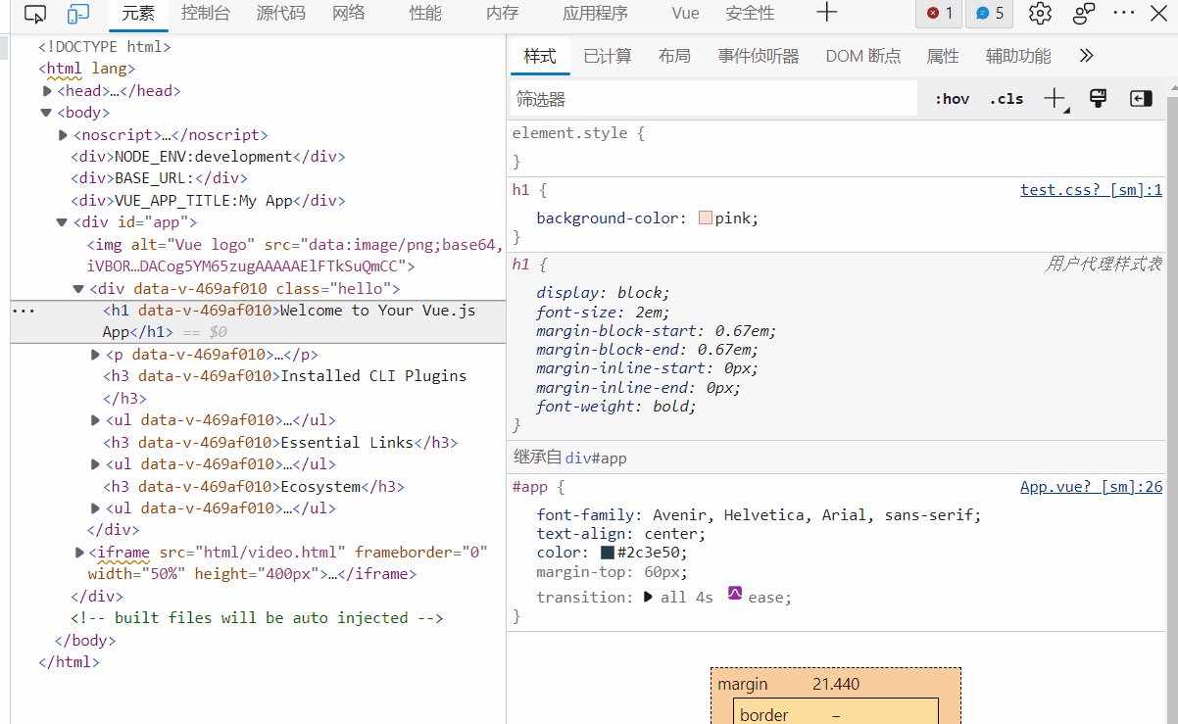Open the App.vue? [sm]:26 source link
1178x724 pixels.
pyautogui.click(x=1091, y=486)
